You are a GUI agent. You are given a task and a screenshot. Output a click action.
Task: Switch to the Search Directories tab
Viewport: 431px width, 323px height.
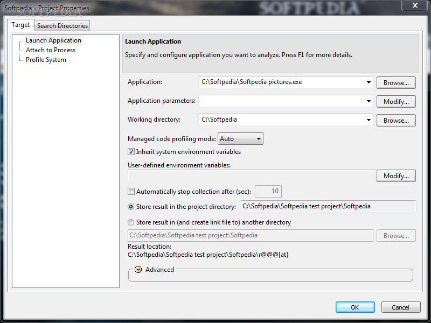click(x=62, y=25)
